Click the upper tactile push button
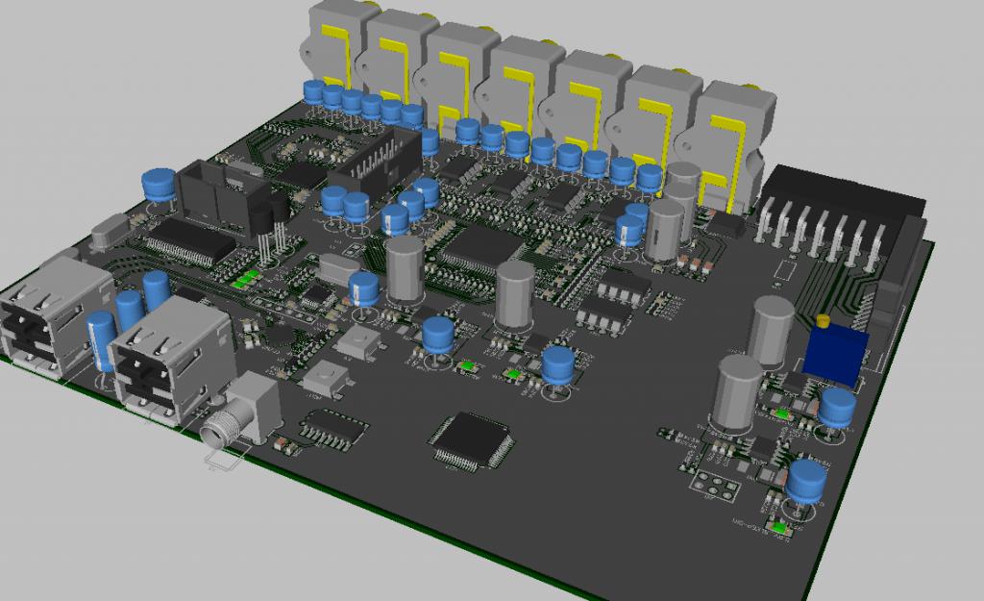Screen dimensions: 984x601 358,341
